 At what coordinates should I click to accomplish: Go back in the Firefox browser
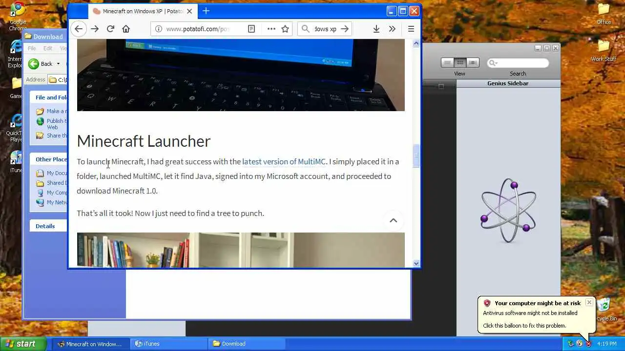[79, 29]
